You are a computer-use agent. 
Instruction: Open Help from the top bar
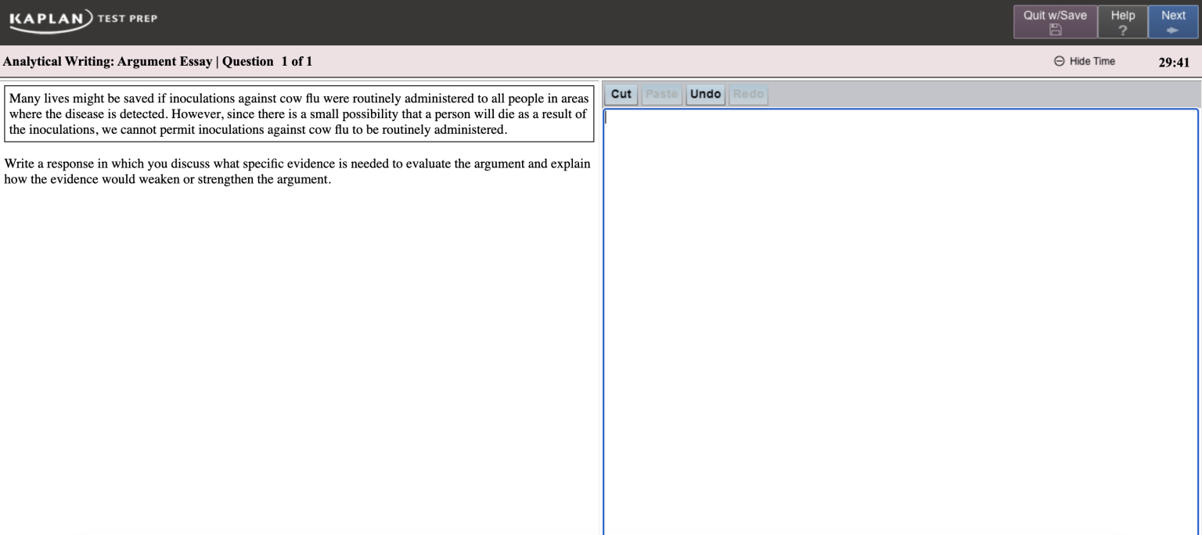point(1122,16)
